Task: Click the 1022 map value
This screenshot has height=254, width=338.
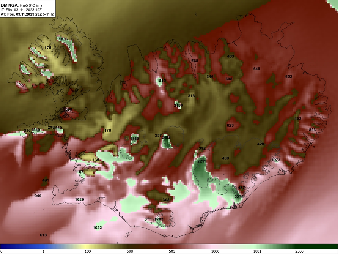Action: coord(97,228)
